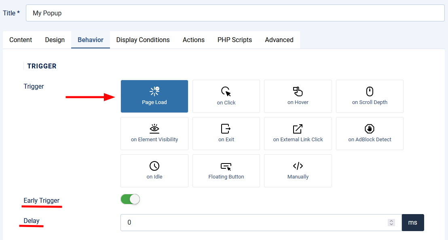Select the on Exit door icon
Screen dimensions: 448x240
(x=226, y=129)
